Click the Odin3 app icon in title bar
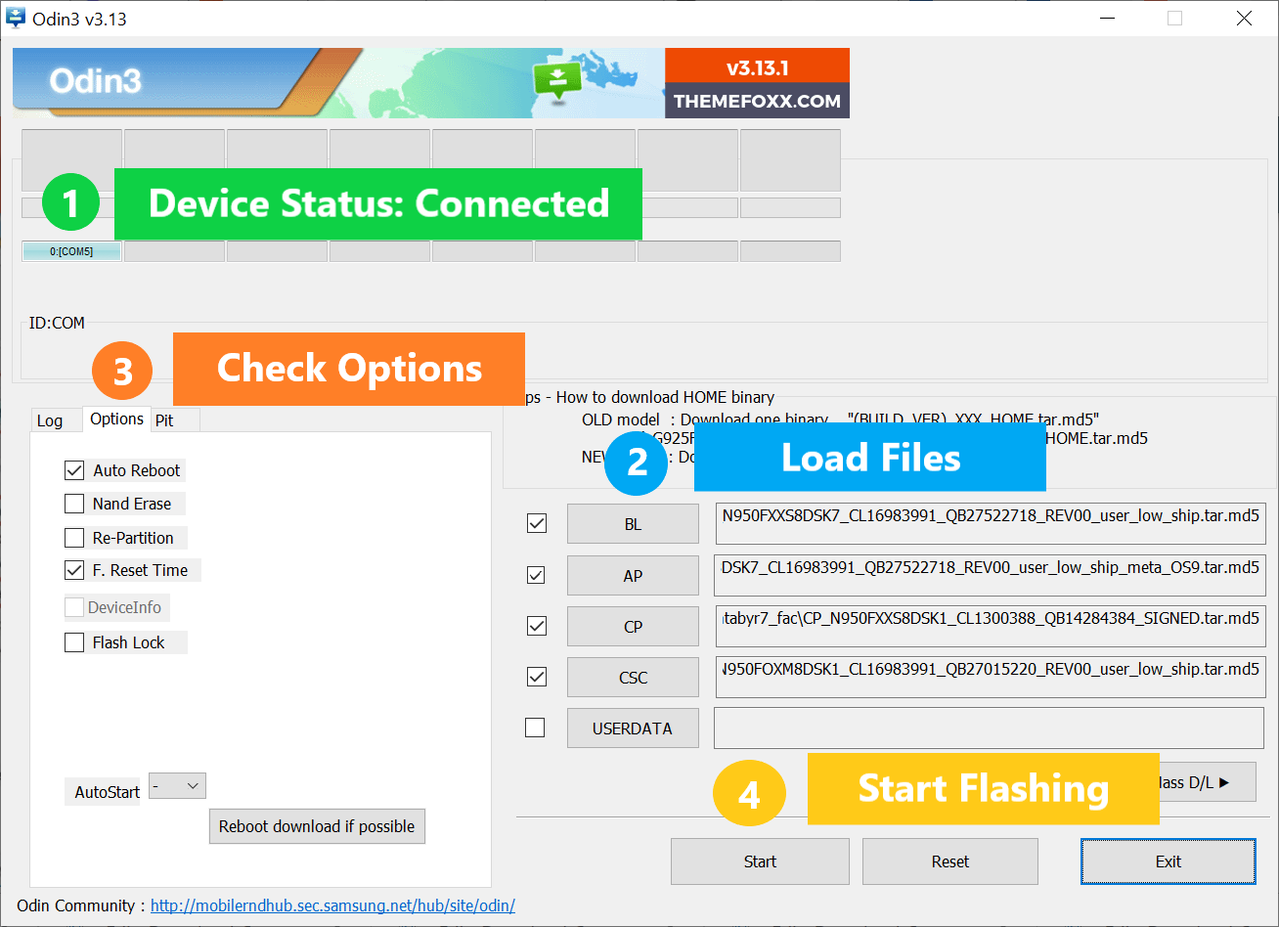Screen dimensions: 1279x927 (17, 18)
